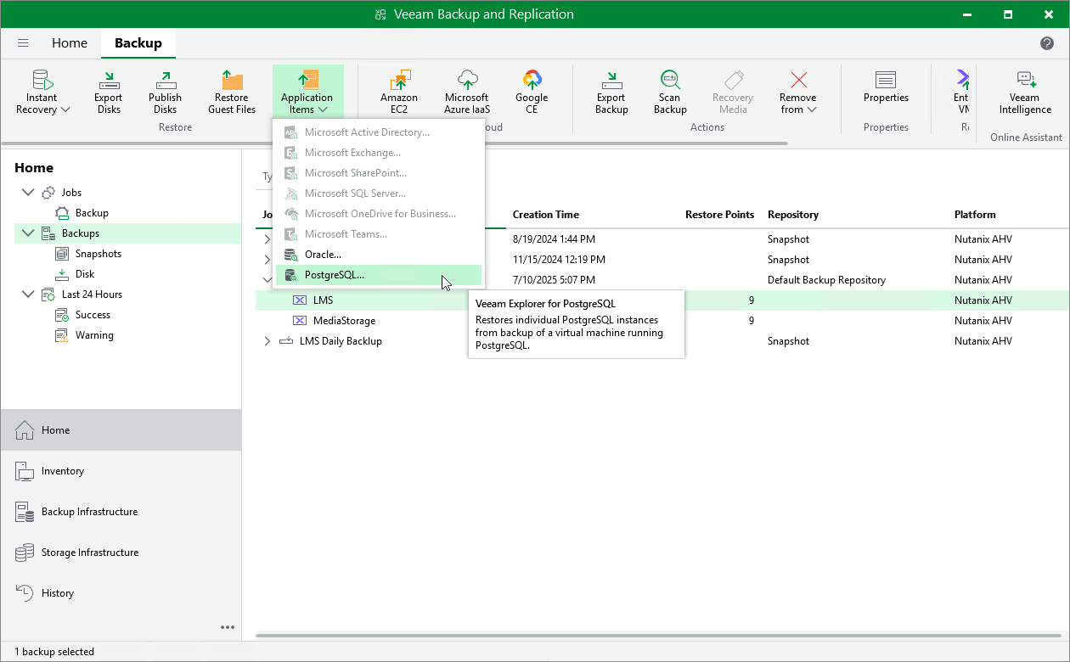Click the Scan Backup icon
1070x662 pixels.
pos(669,90)
